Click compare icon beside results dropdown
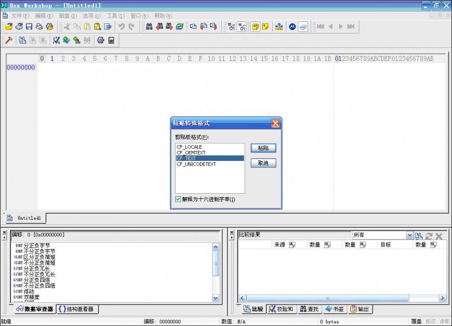 pyautogui.click(x=419, y=236)
